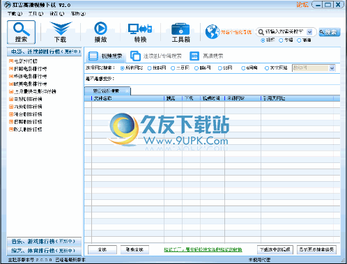Image resolution: width=347 pixels, height=264 pixels.
Task: Sort by 清晰 column header
Action: point(173,98)
